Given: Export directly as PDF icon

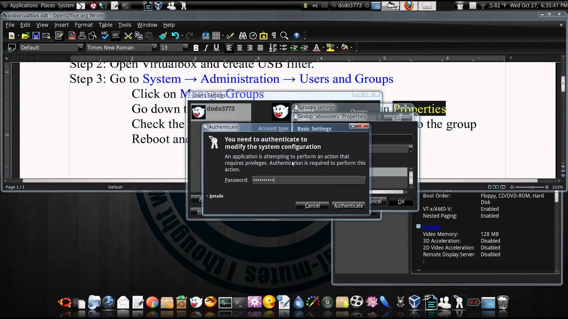Looking at the screenshot, I should 72,35.
